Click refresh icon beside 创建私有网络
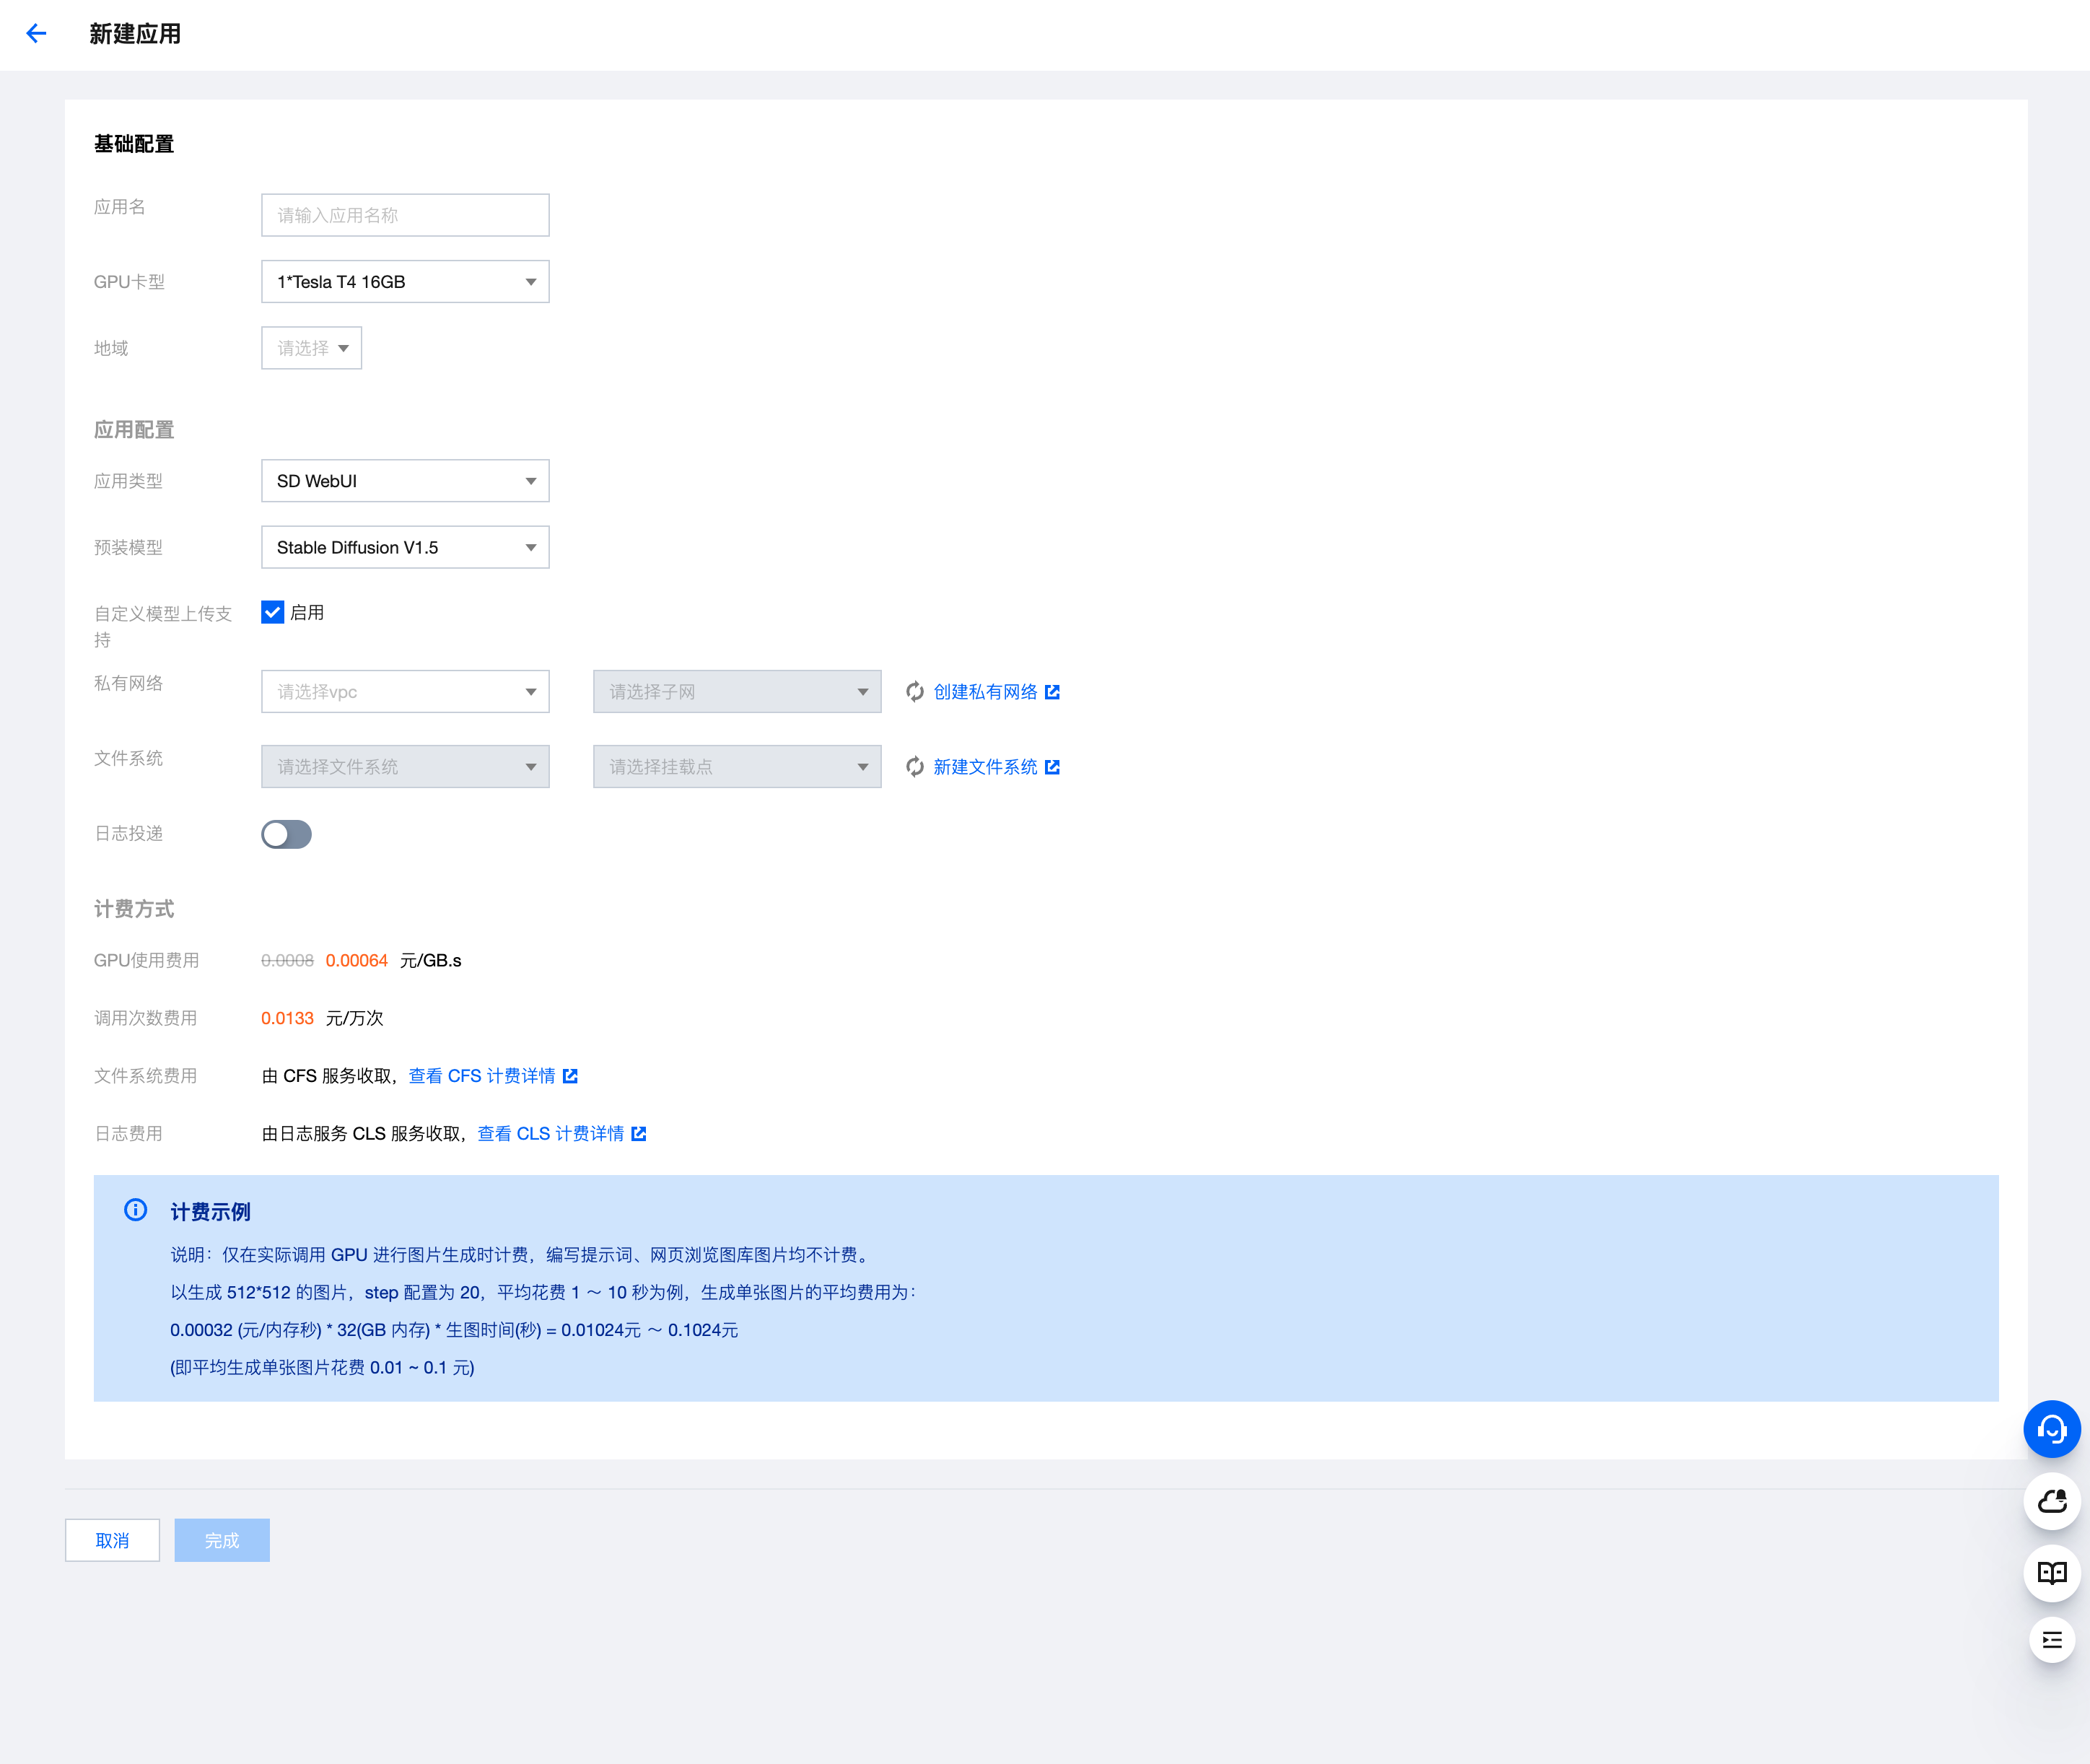 pyautogui.click(x=914, y=692)
